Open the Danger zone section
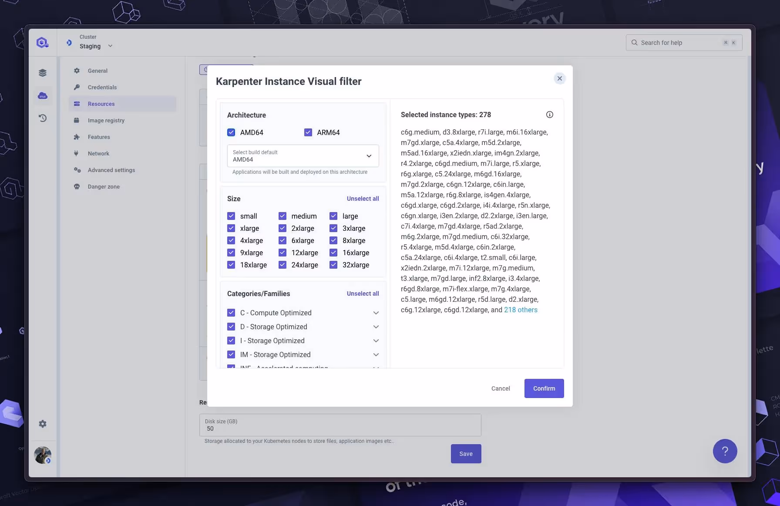 (123, 186)
